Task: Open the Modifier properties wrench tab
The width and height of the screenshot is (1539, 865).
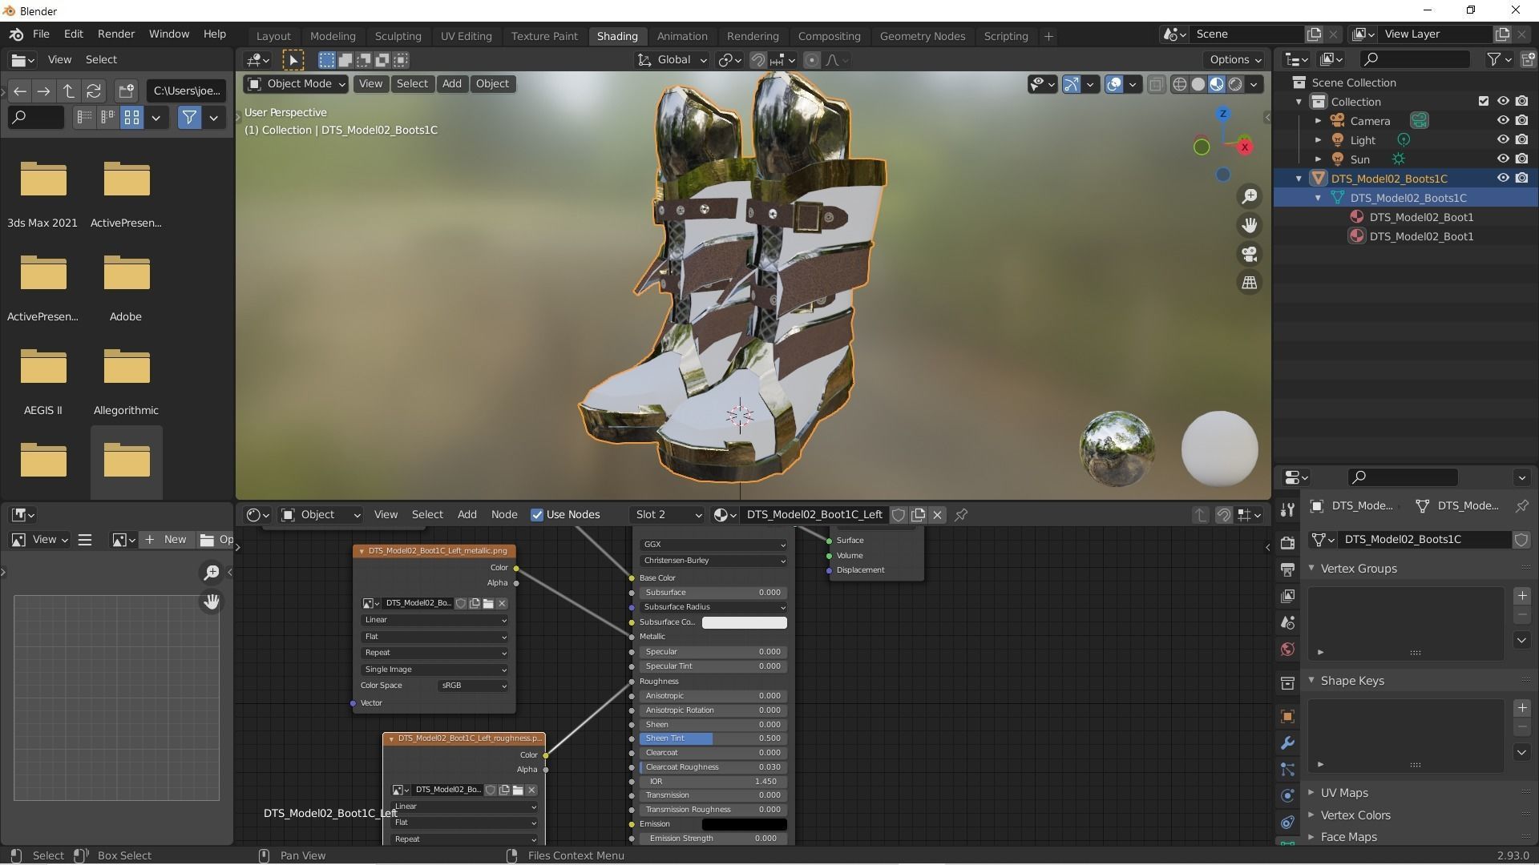Action: click(x=1287, y=743)
